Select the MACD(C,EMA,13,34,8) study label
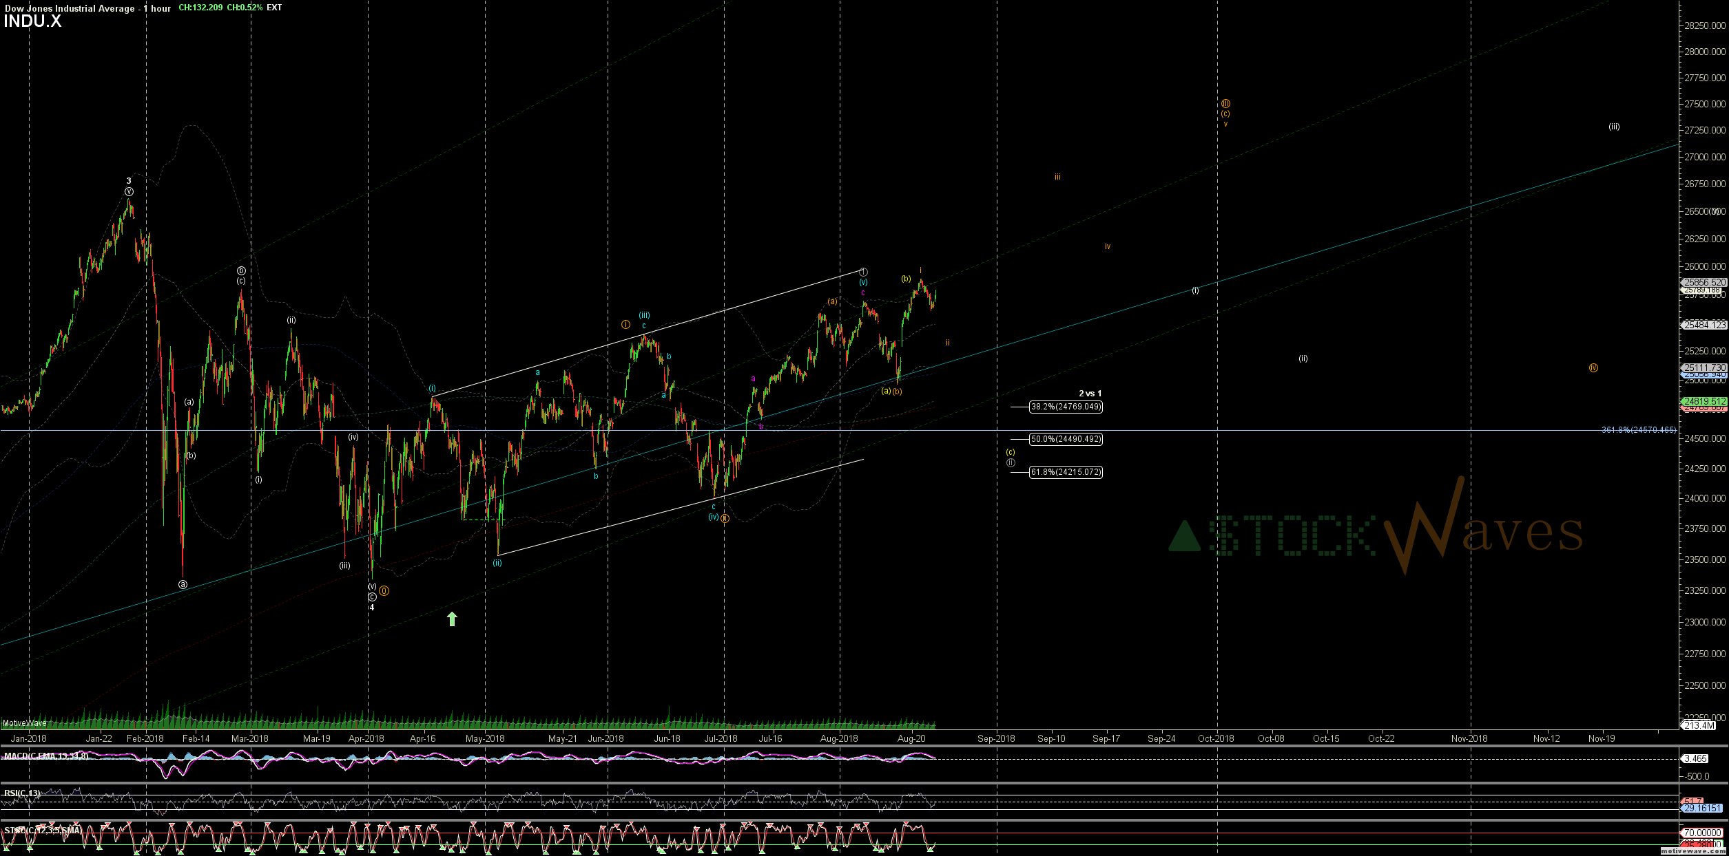 click(x=46, y=756)
